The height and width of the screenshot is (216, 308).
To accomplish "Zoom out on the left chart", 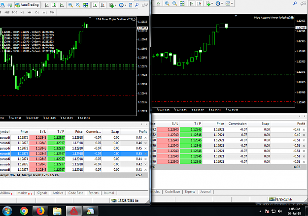I will tap(78, 5).
